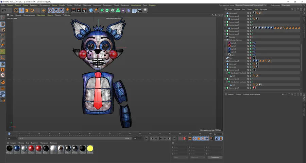Expand the Симметрия.1 object
The height and width of the screenshot is (163, 306).
point(225,88)
